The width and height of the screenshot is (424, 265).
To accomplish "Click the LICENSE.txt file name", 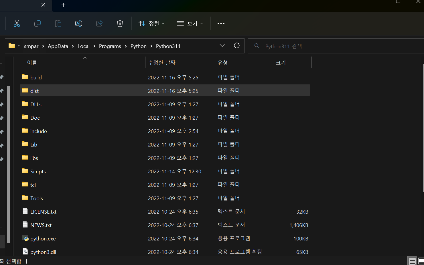I will [43, 212].
